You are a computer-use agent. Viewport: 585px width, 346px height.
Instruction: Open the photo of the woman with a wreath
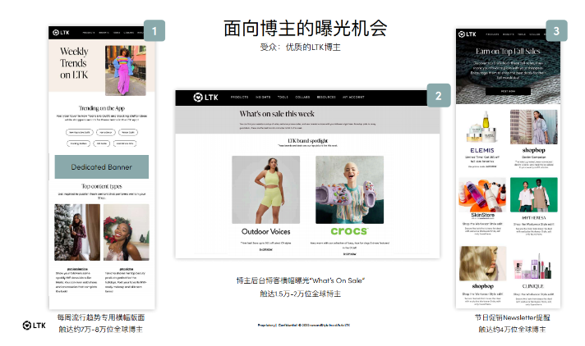click(x=126, y=232)
